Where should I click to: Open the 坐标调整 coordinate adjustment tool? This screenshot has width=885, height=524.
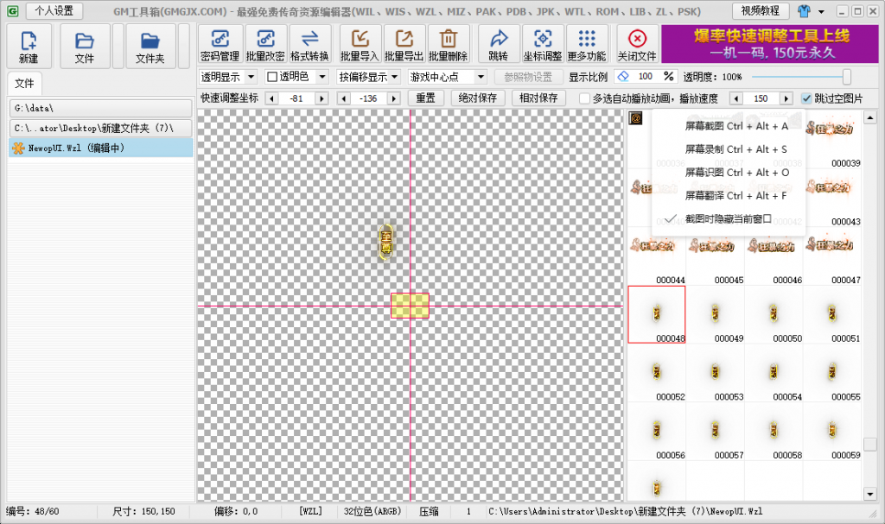(543, 43)
